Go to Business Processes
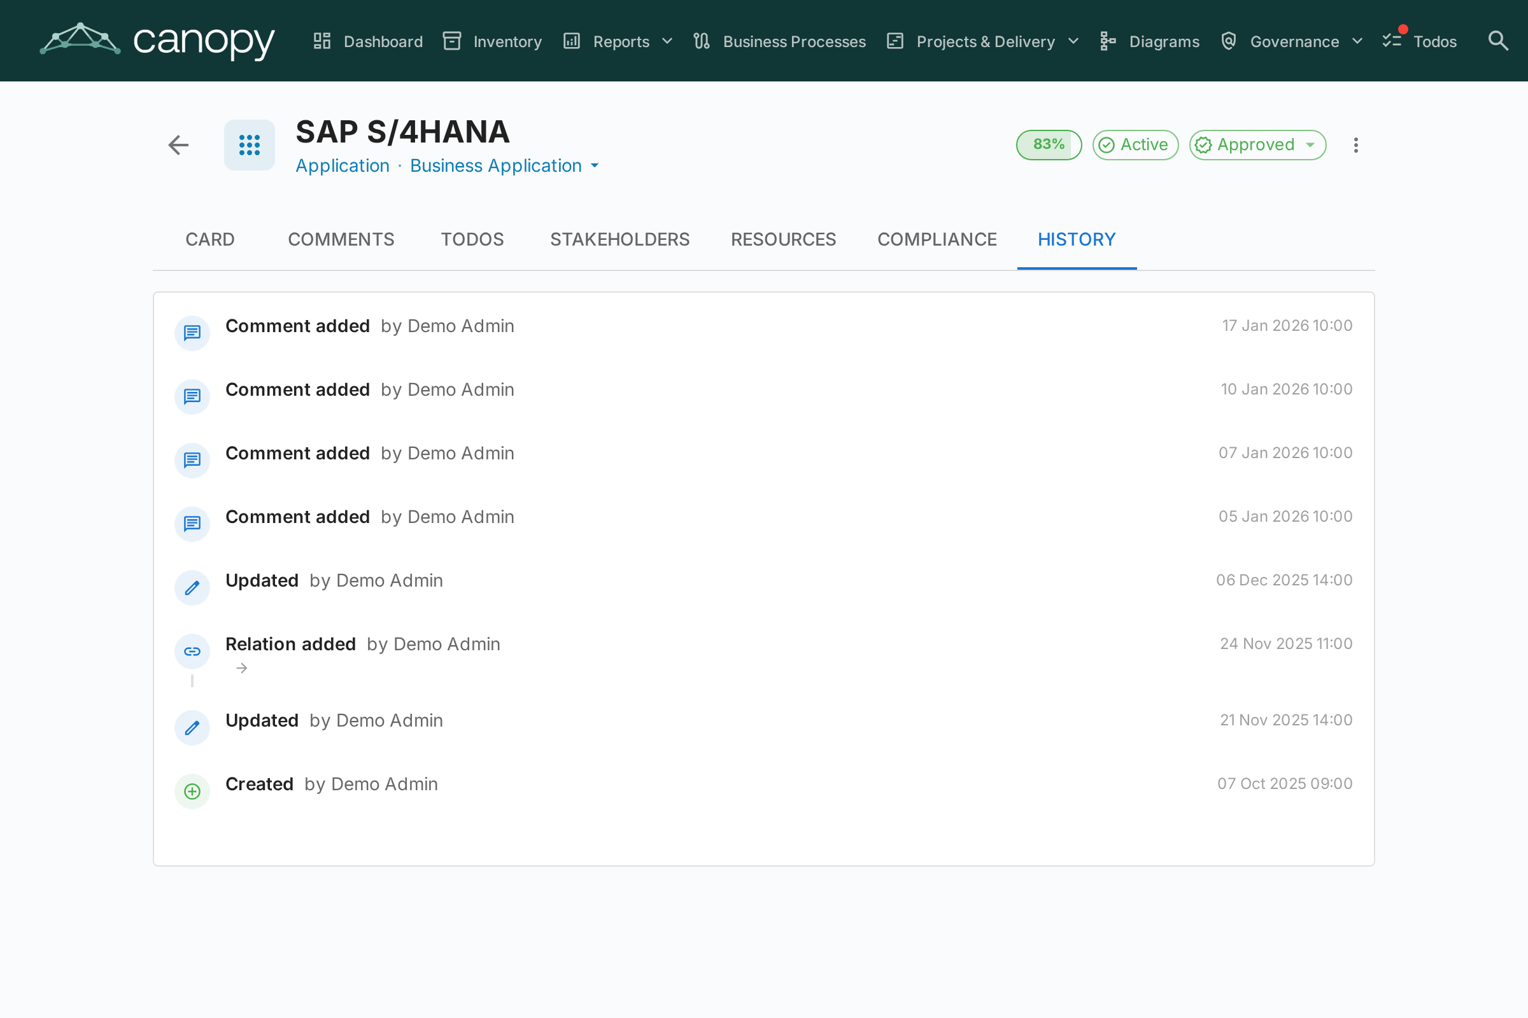Image resolution: width=1528 pixels, height=1018 pixels. coord(794,41)
